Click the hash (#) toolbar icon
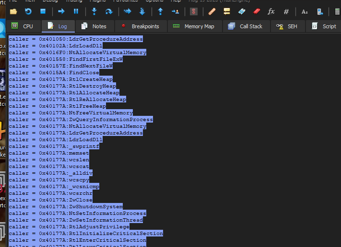Viewport: 341px width, 247px height. pos(286,11)
